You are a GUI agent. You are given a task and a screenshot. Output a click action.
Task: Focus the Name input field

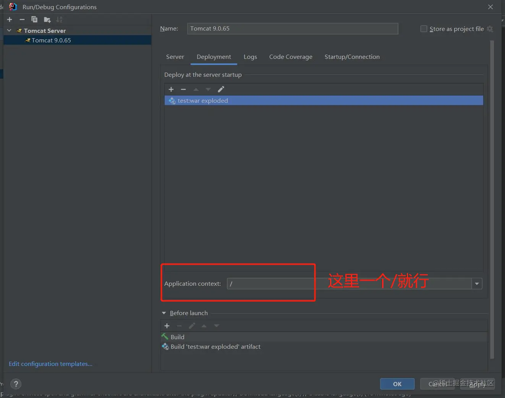[293, 29]
